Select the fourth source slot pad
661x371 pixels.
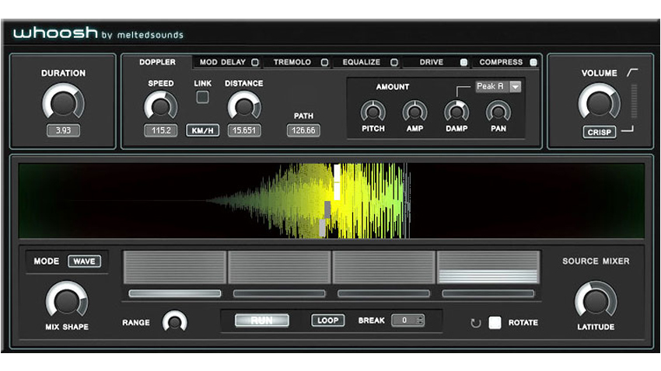tap(488, 267)
